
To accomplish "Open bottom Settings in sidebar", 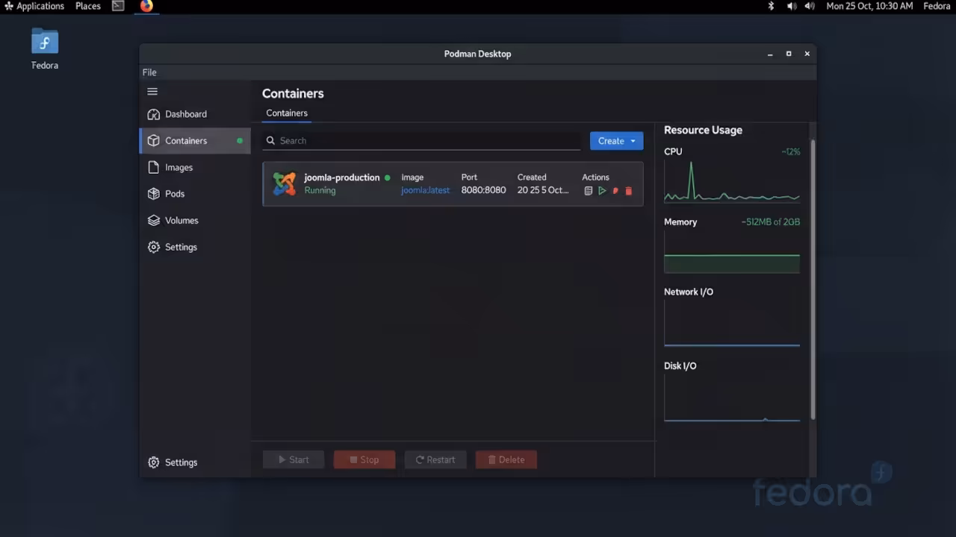I will click(x=195, y=462).
